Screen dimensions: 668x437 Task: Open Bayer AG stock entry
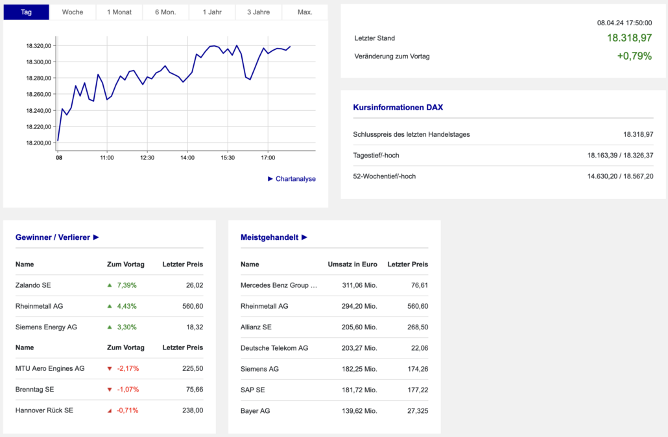255,411
